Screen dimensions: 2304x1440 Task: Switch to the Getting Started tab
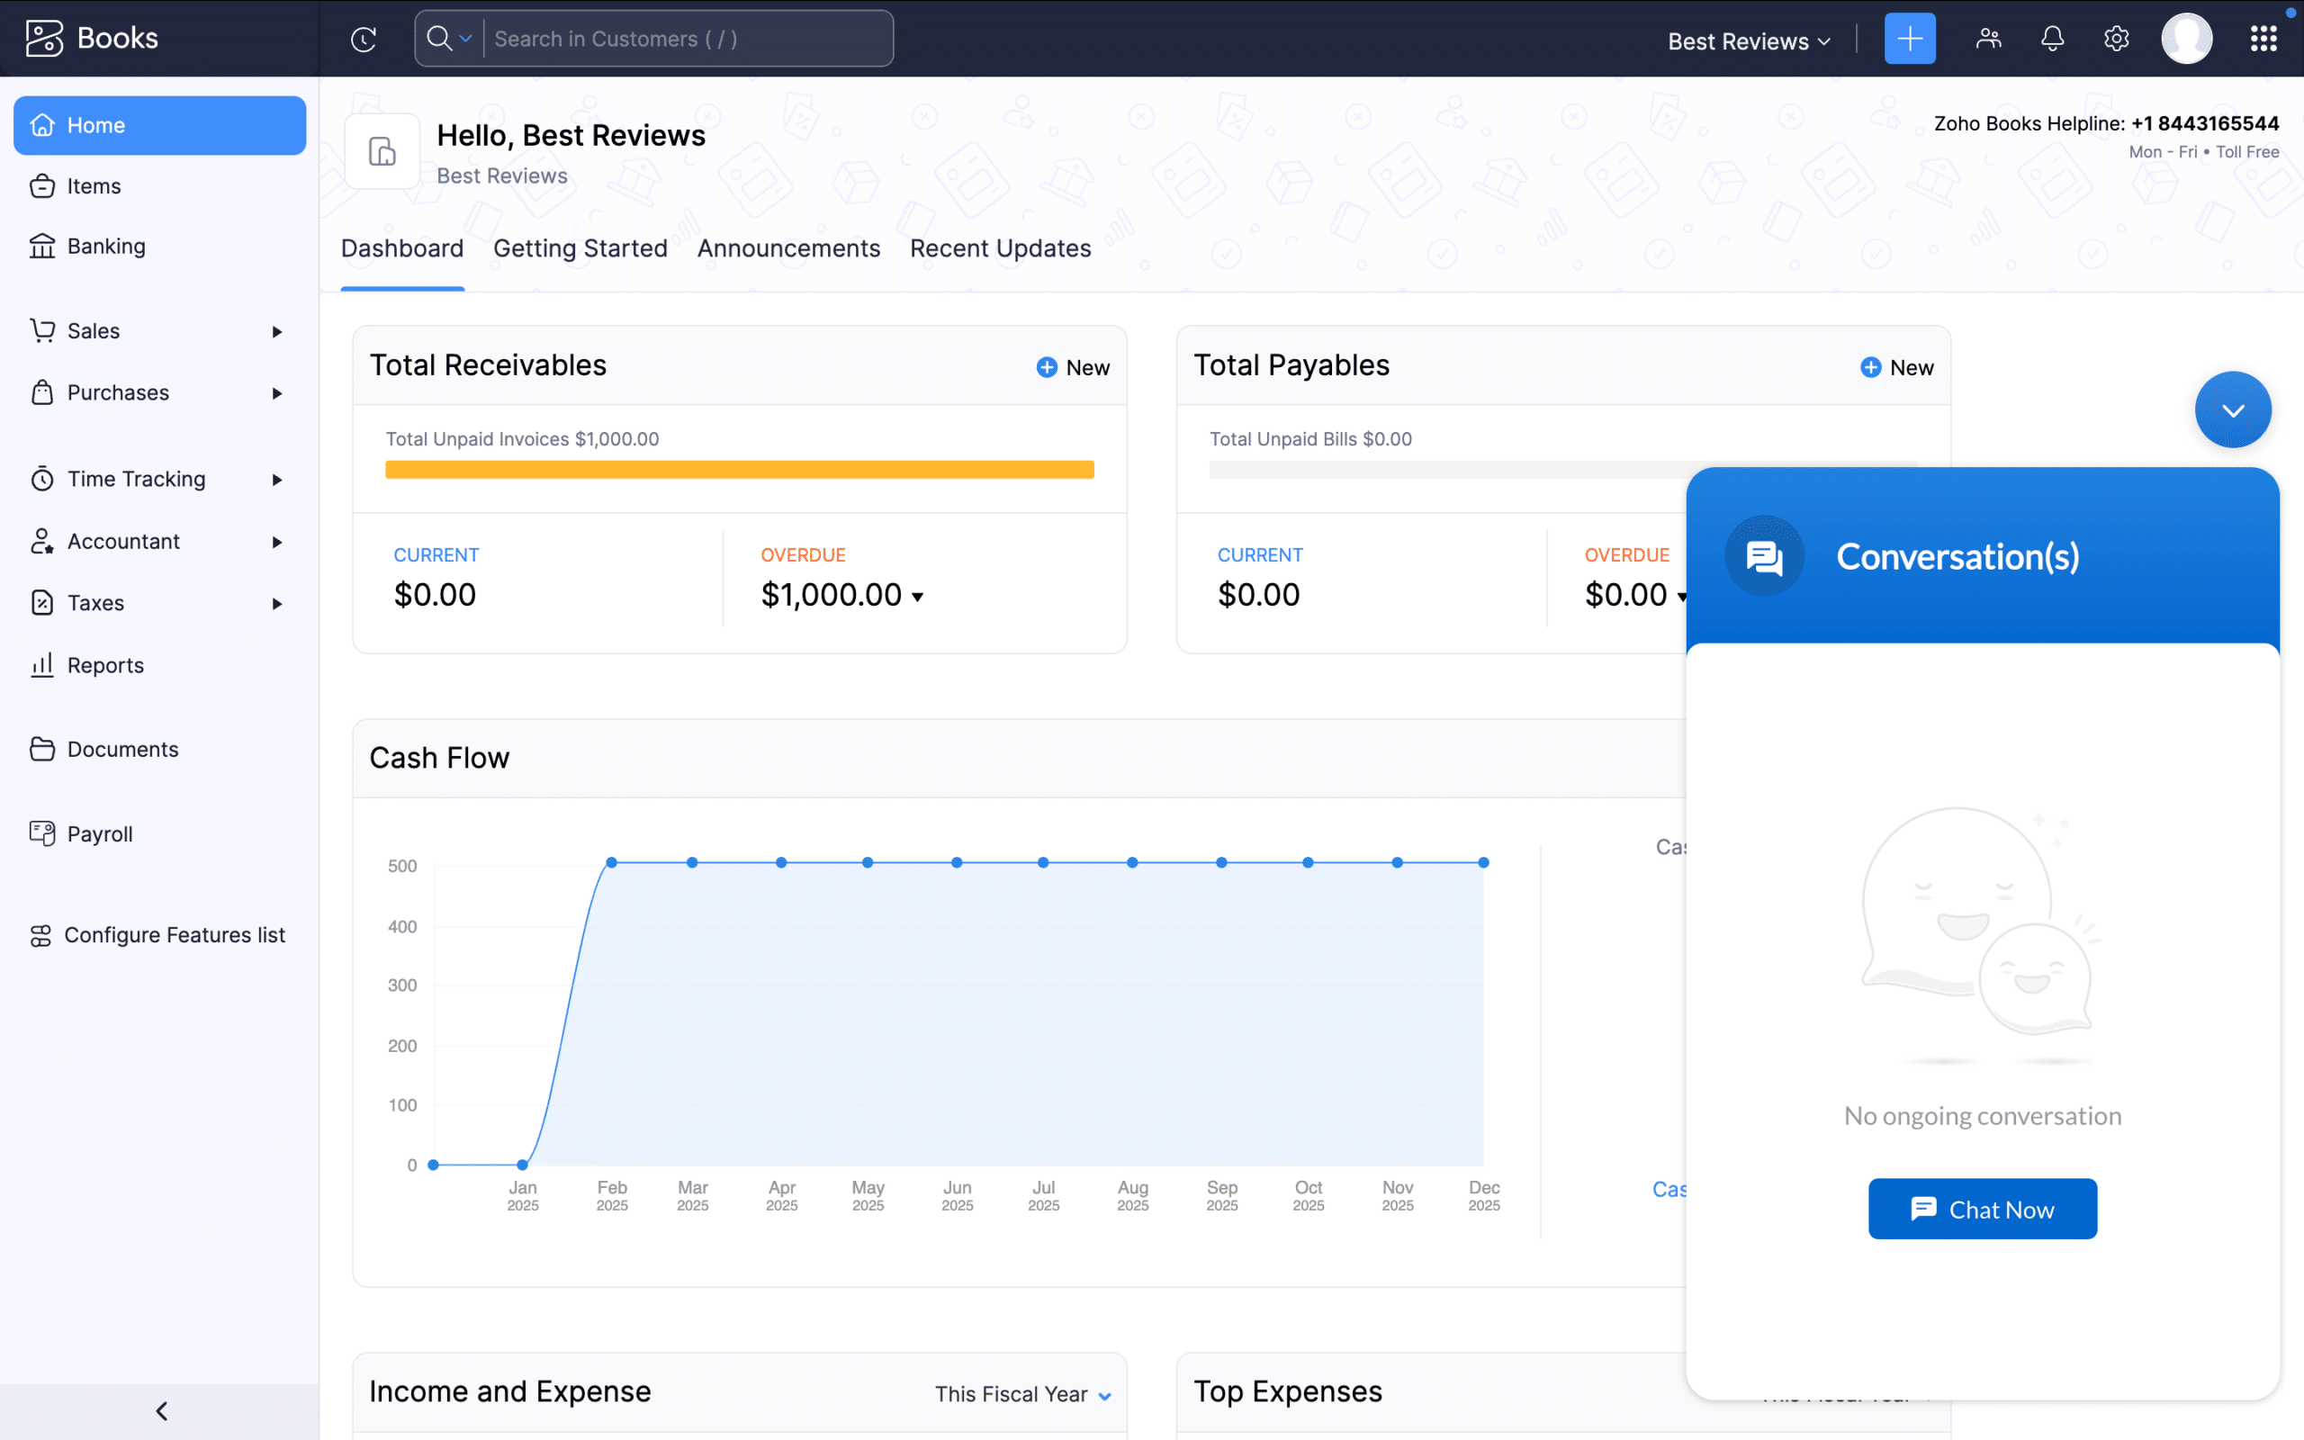click(x=580, y=248)
